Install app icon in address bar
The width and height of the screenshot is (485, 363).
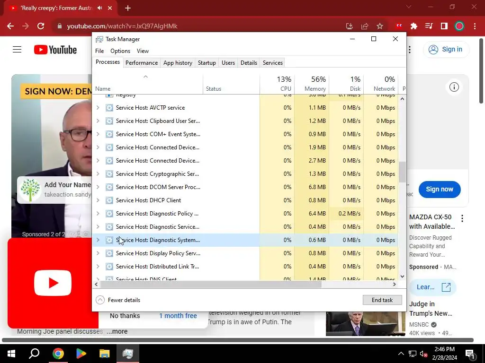(350, 26)
